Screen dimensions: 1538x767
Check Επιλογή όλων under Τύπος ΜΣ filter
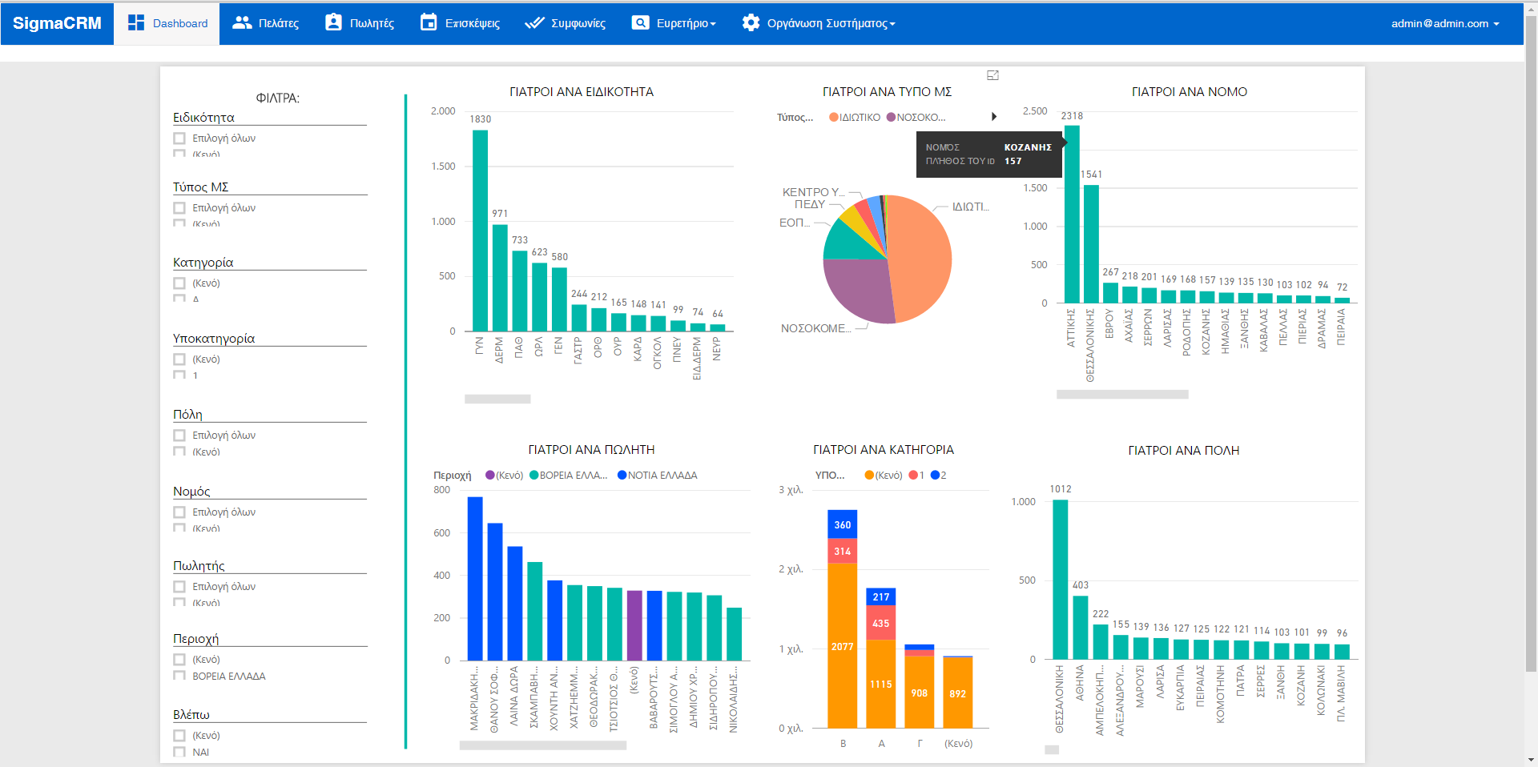(x=179, y=208)
